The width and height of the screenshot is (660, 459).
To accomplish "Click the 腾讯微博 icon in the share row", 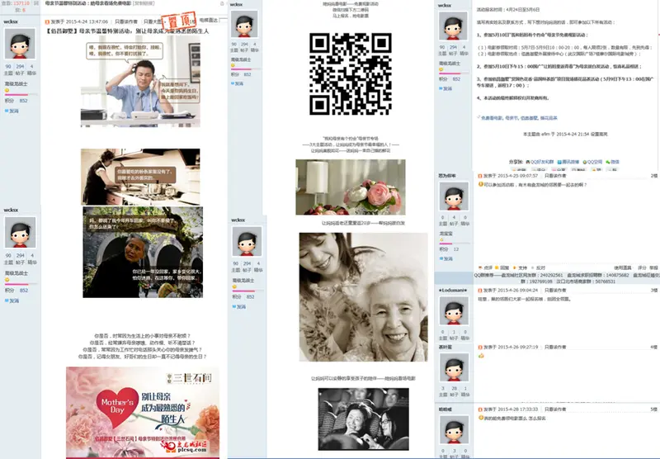I will (559, 162).
